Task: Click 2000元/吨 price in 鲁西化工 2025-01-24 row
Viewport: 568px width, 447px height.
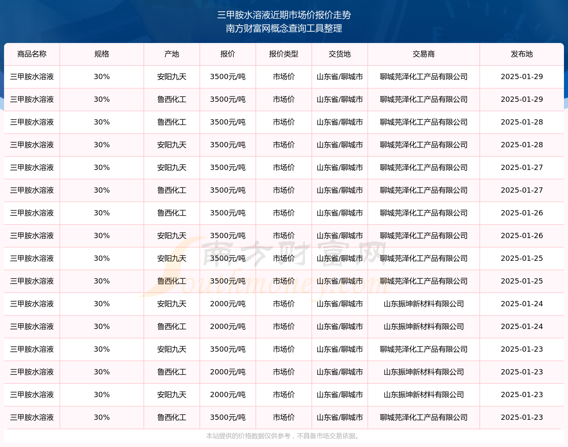Action: click(228, 327)
